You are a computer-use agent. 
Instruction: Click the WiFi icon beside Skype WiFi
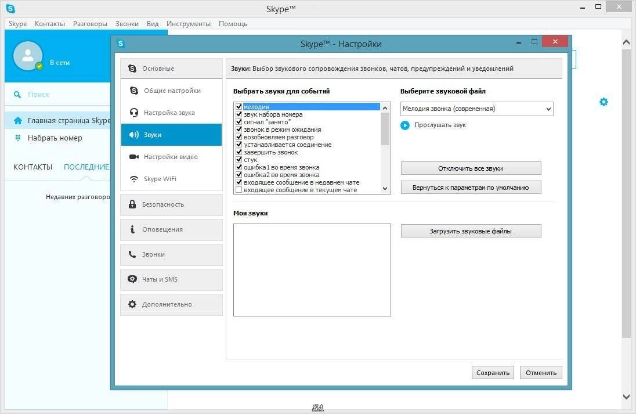134,179
